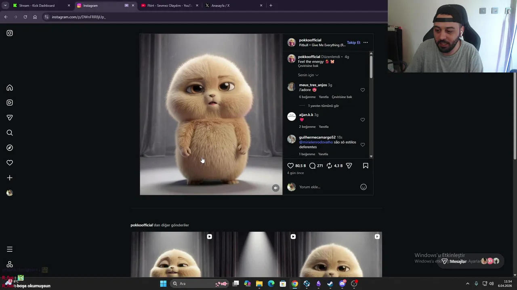Open Search from the sidebar
517x290 pixels.
click(10, 133)
